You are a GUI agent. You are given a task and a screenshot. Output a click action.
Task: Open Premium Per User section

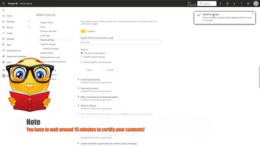[48, 31]
